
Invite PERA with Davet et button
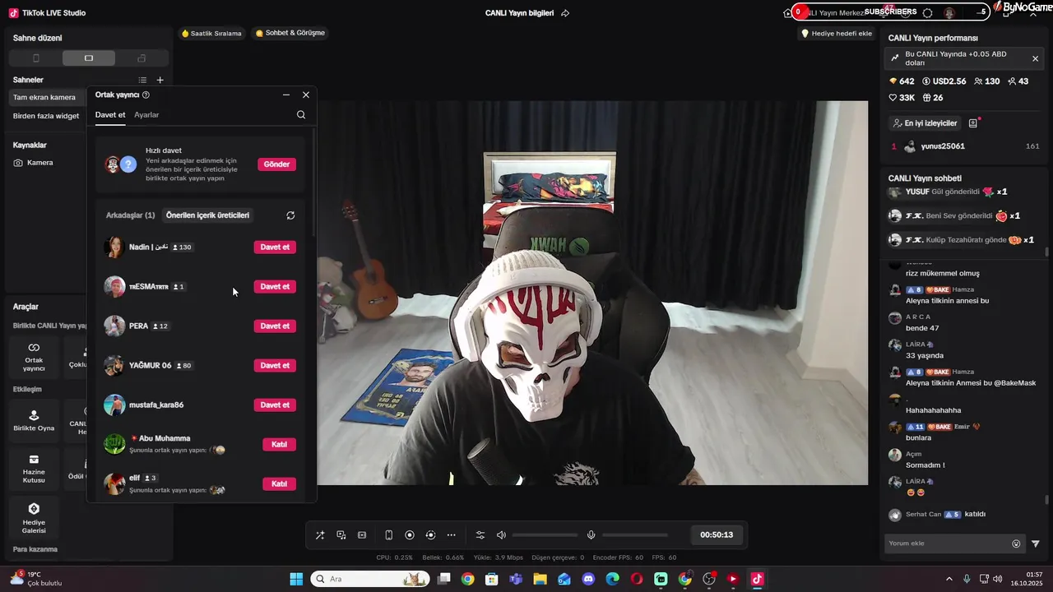[x=275, y=326]
